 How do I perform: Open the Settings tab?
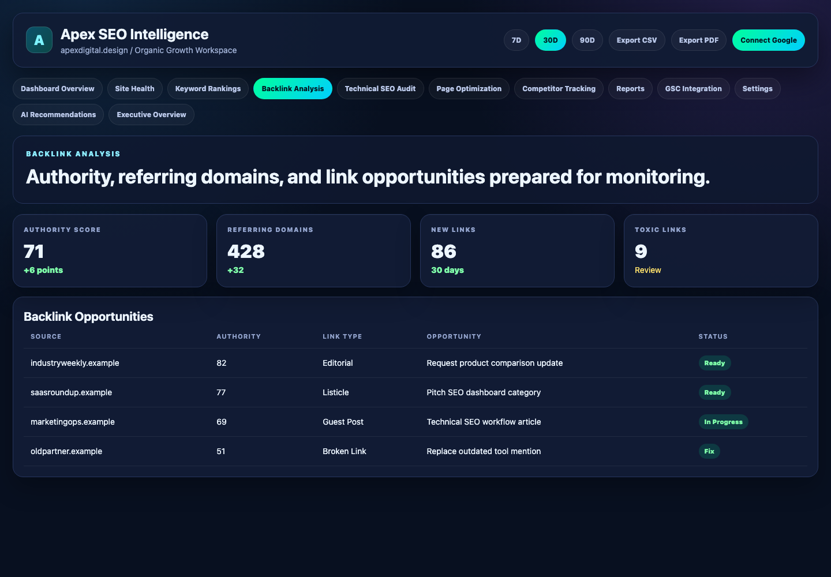[x=758, y=89]
